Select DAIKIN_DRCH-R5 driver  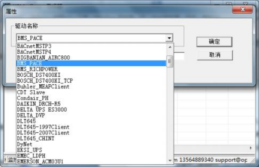point(91,104)
